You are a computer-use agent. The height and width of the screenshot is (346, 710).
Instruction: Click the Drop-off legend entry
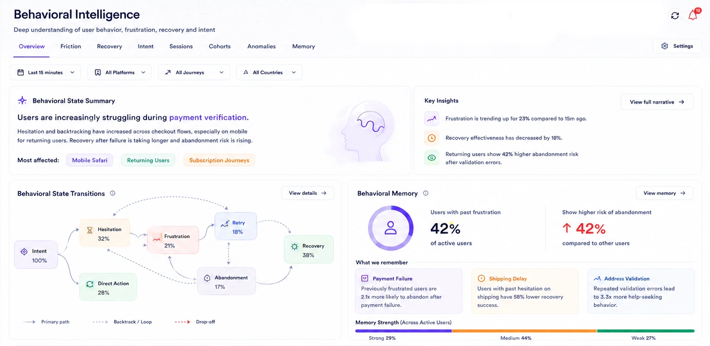click(195, 322)
